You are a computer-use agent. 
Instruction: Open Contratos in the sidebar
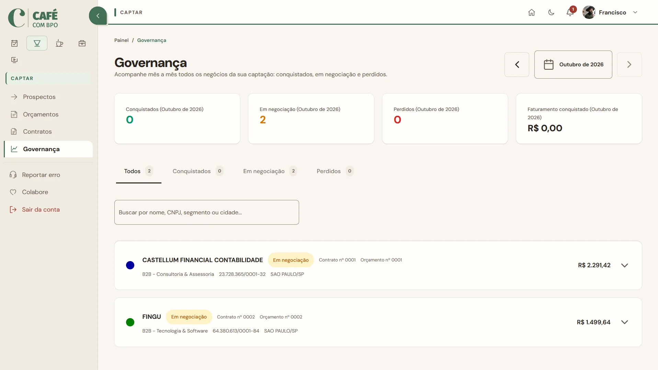(x=48, y=132)
